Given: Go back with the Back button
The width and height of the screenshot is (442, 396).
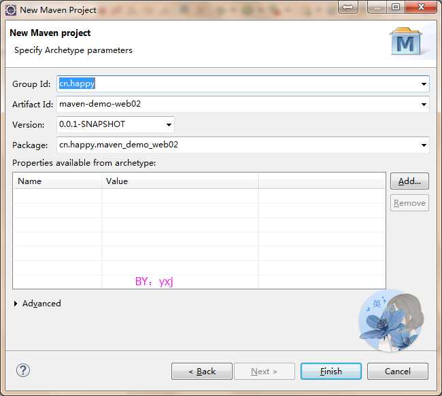Looking at the screenshot, I should [202, 372].
